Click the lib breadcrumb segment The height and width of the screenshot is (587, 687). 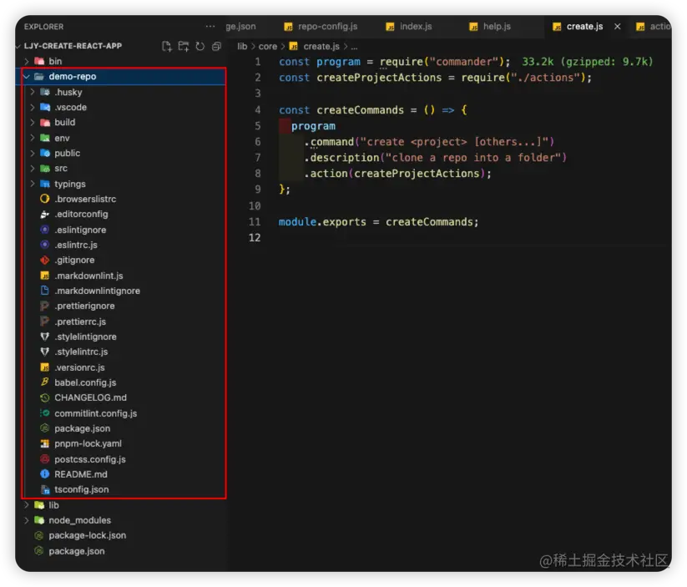[x=242, y=47]
